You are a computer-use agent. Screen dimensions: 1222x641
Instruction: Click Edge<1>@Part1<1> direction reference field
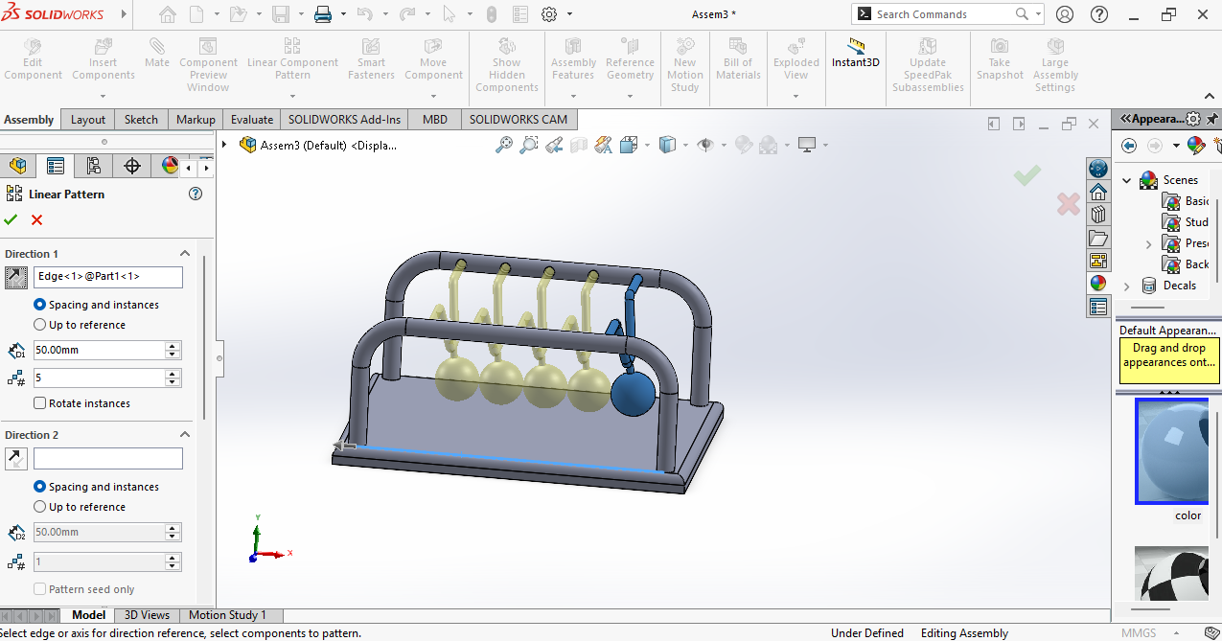pyautogui.click(x=107, y=277)
